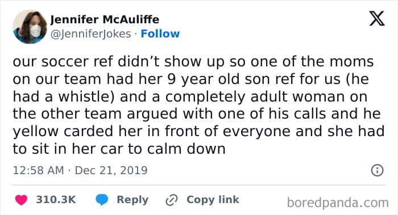Click the chain link copy icon
The height and width of the screenshot is (215, 398).
172,200
